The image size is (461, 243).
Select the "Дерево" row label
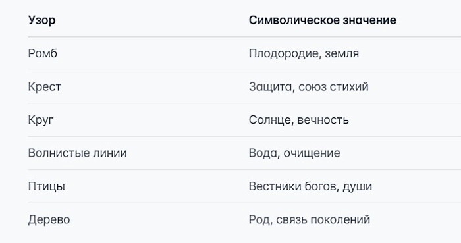point(49,220)
